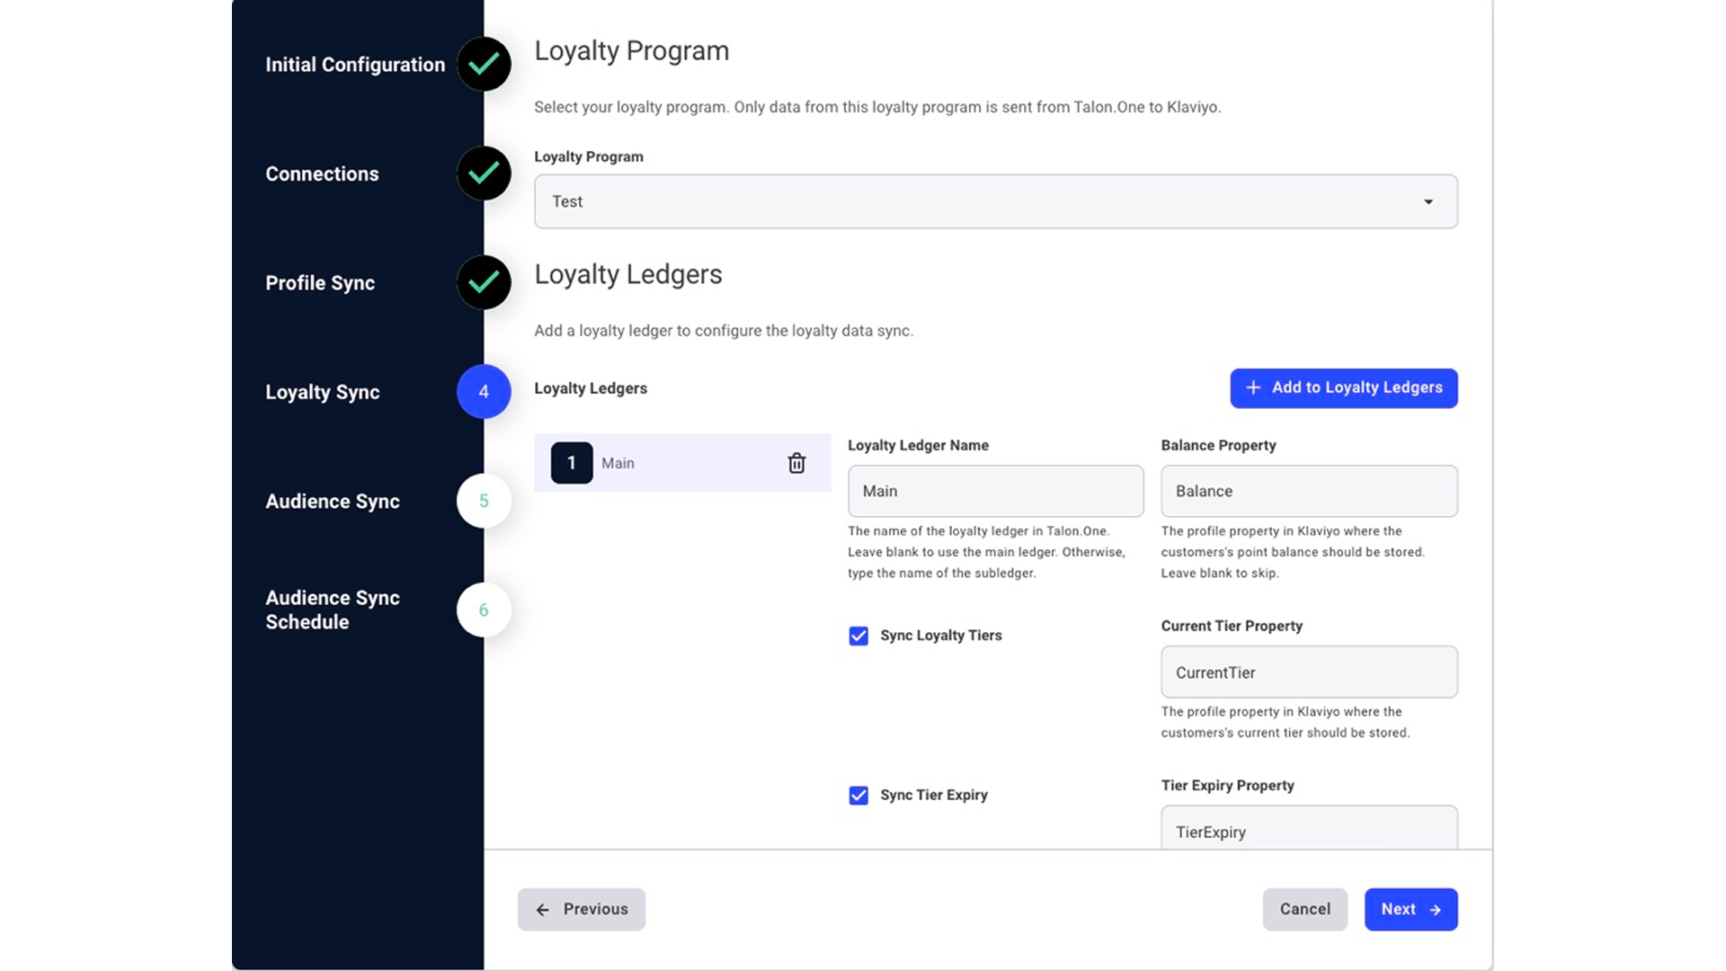This screenshot has width=1726, height=971.
Task: Toggle the Sync Tier Expiry checkbox
Action: point(859,796)
